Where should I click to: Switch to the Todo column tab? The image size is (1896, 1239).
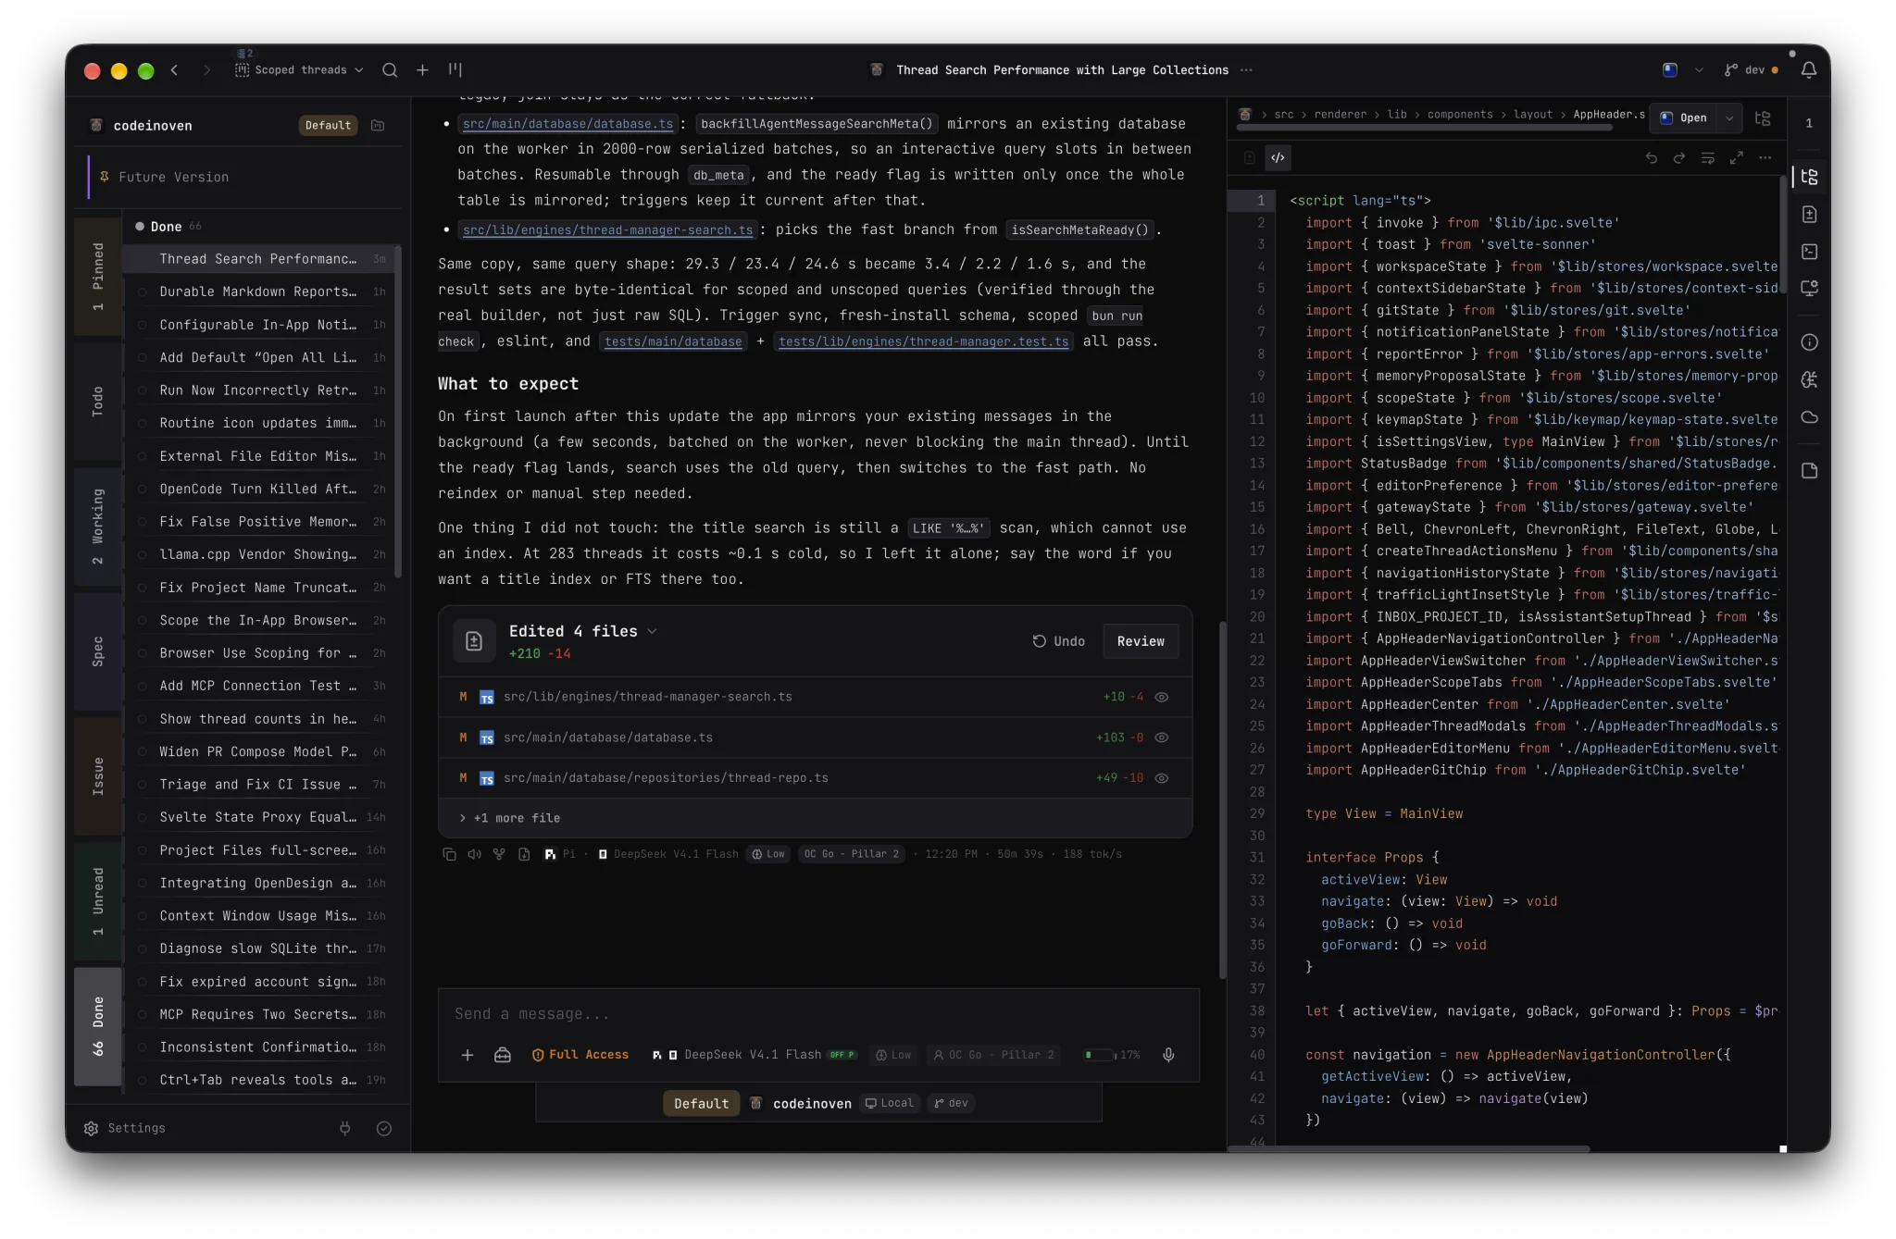coord(98,401)
